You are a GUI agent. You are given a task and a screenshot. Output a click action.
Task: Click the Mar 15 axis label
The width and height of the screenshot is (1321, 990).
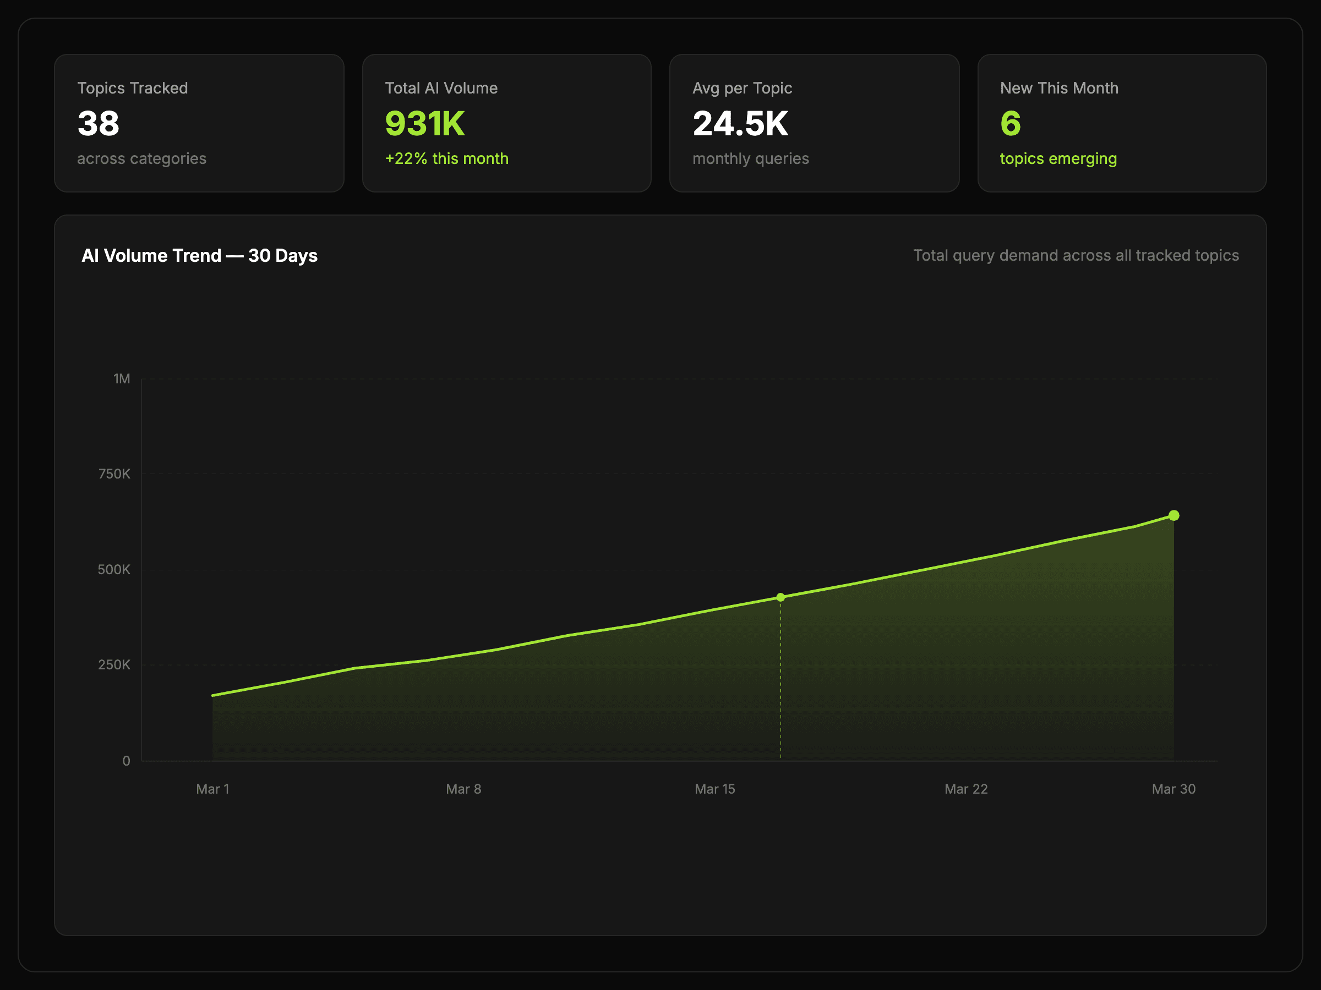[714, 789]
